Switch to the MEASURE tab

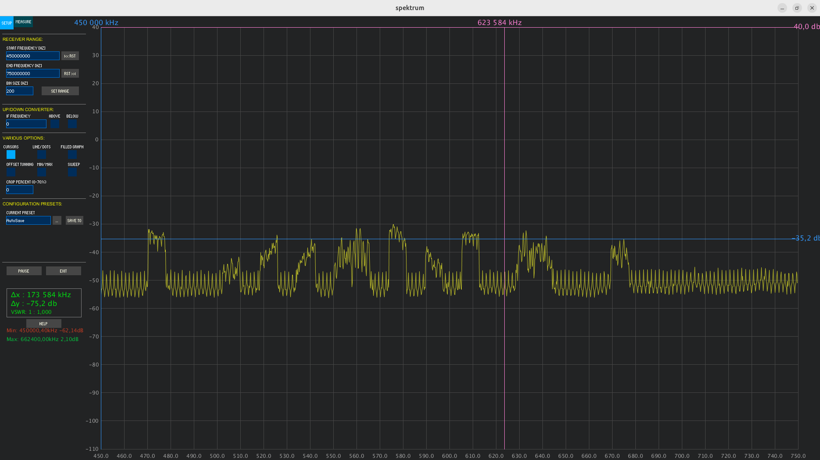(x=23, y=22)
